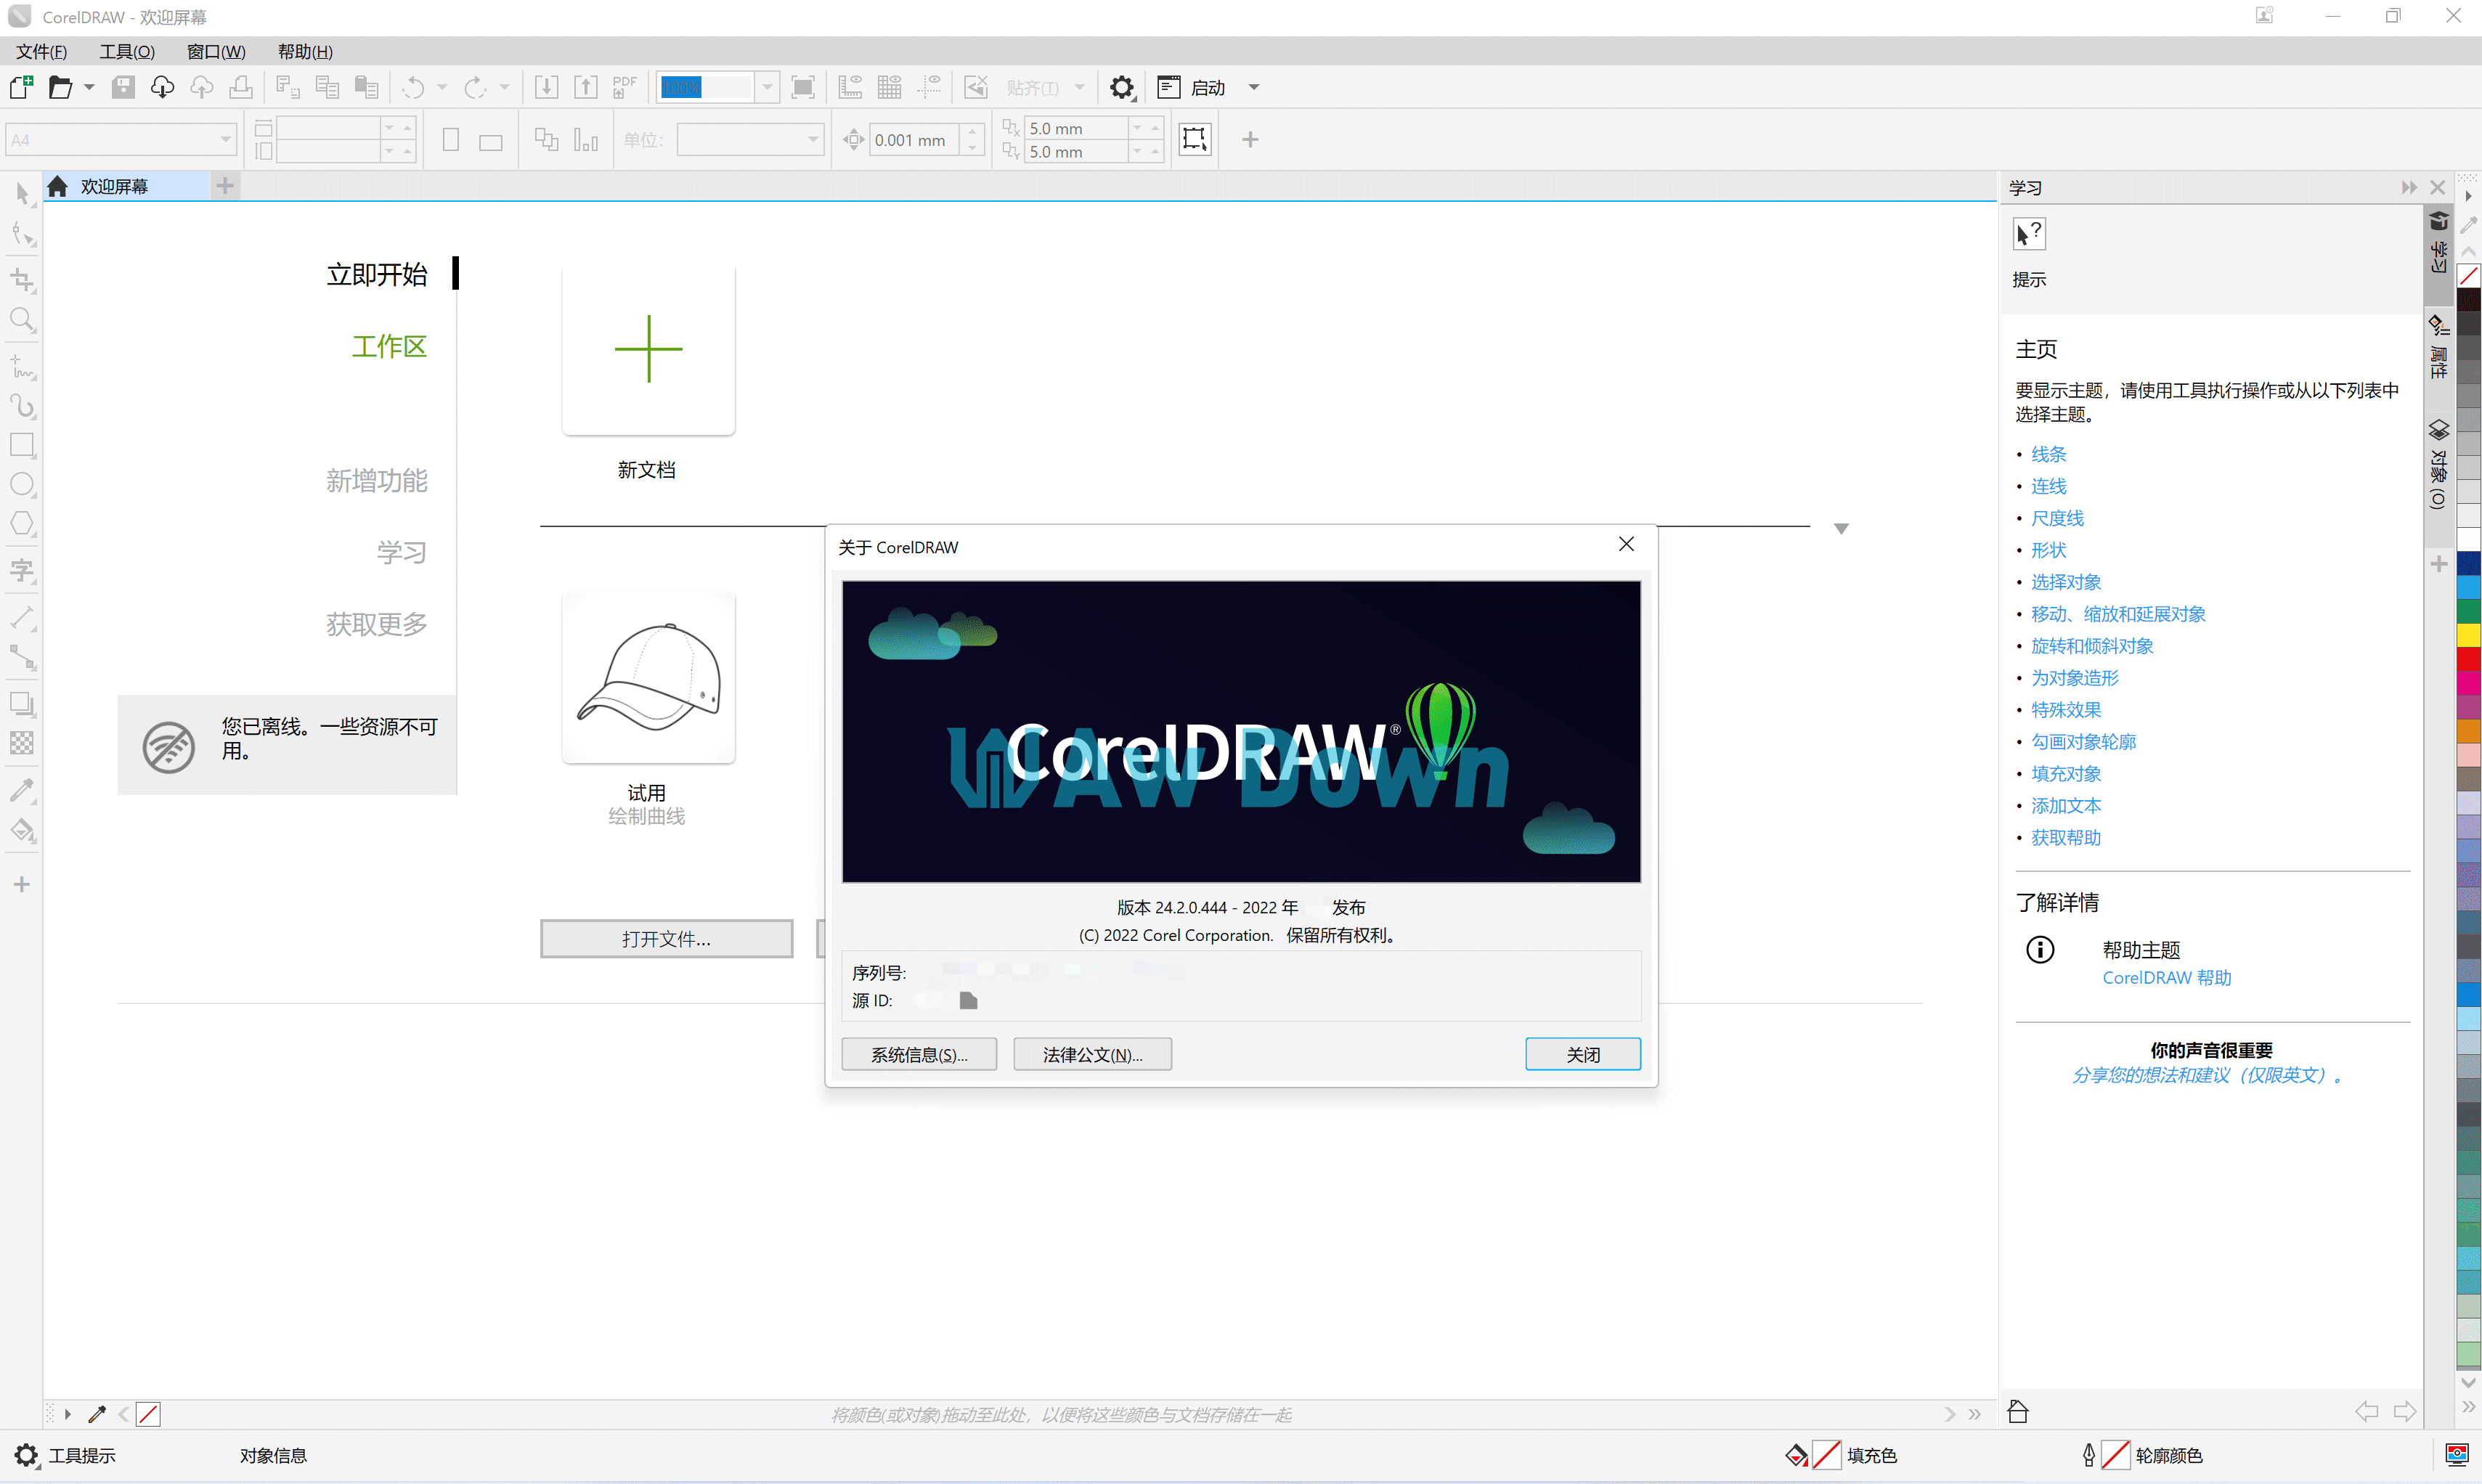Click the Hints pointer icon in Learn panel

click(2029, 235)
